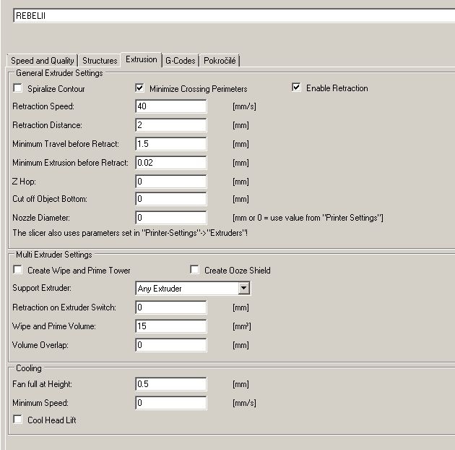Screen dimensions: 455x450
Task: Click the REBELII profile name field
Action: (231, 15)
